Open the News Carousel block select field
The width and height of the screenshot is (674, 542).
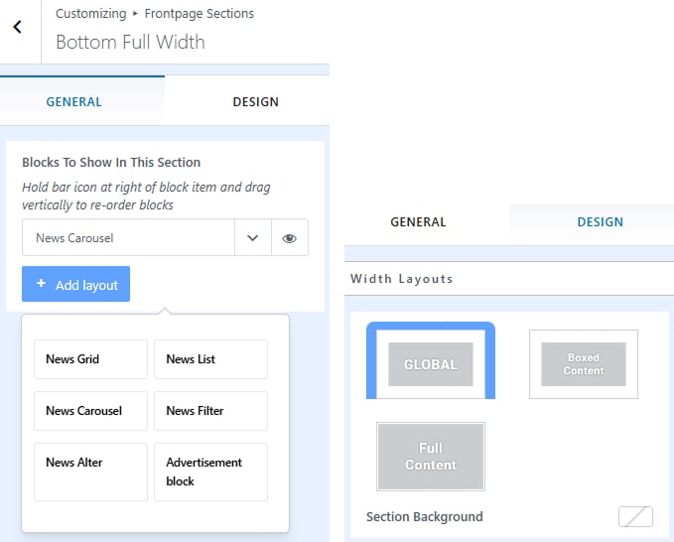[x=128, y=238]
